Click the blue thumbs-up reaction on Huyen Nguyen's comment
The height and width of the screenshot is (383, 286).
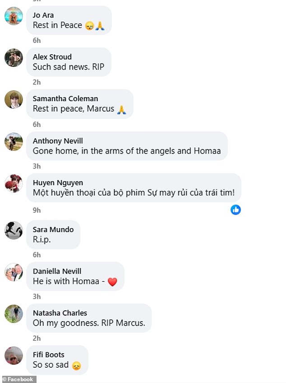(x=235, y=210)
